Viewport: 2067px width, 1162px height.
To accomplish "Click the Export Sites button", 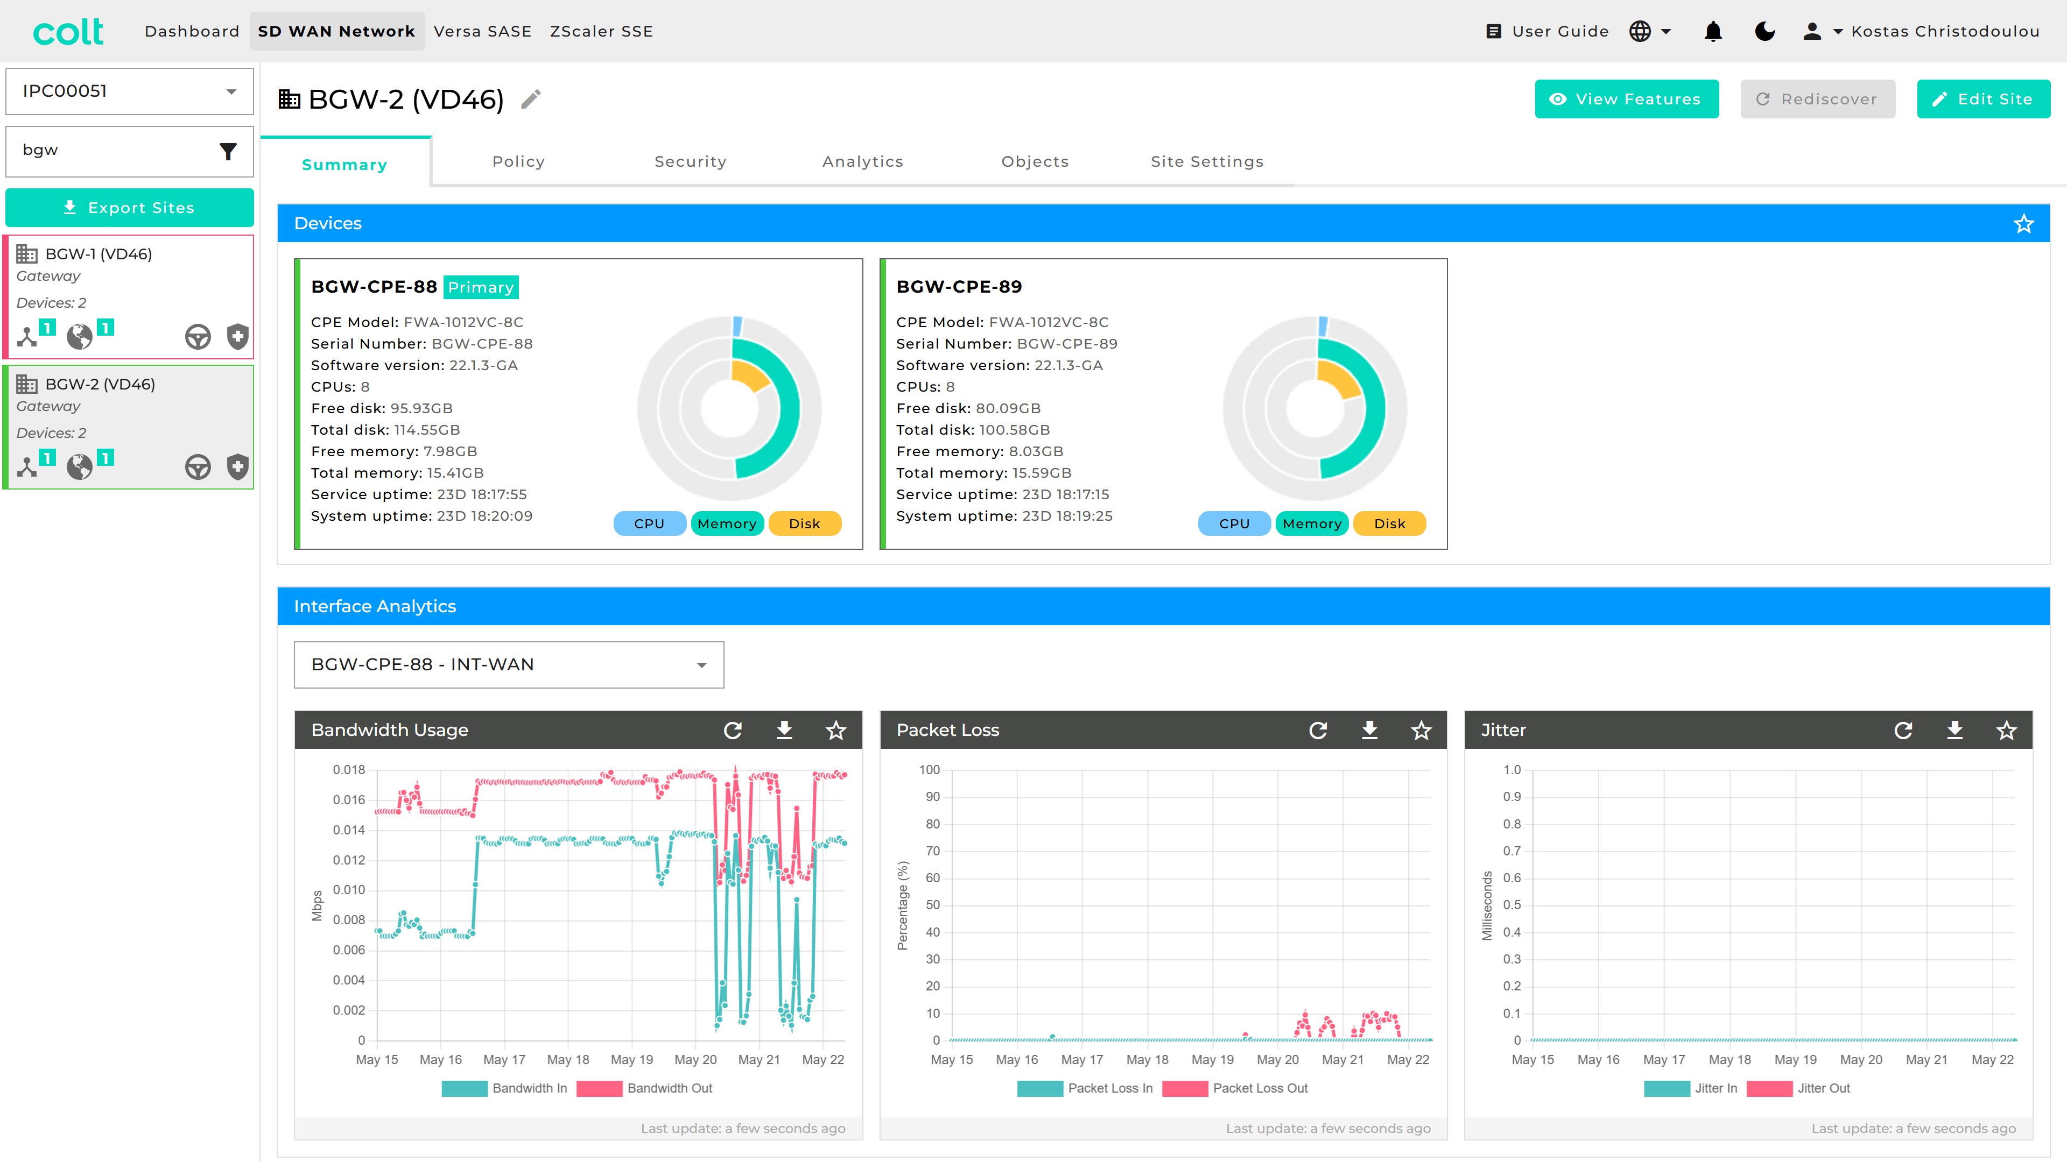I will tap(129, 208).
